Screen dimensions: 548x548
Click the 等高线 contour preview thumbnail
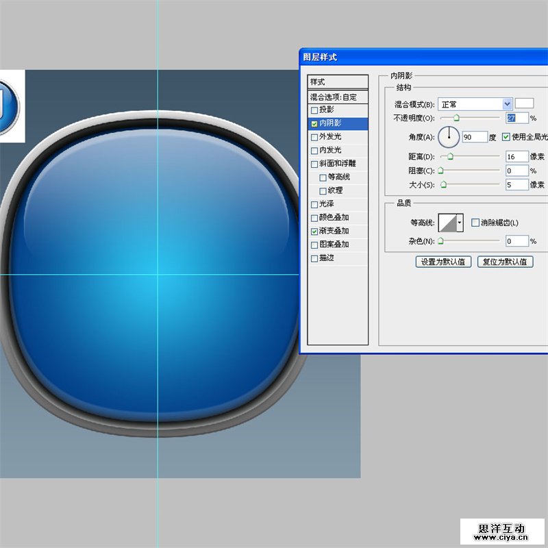[447, 222]
